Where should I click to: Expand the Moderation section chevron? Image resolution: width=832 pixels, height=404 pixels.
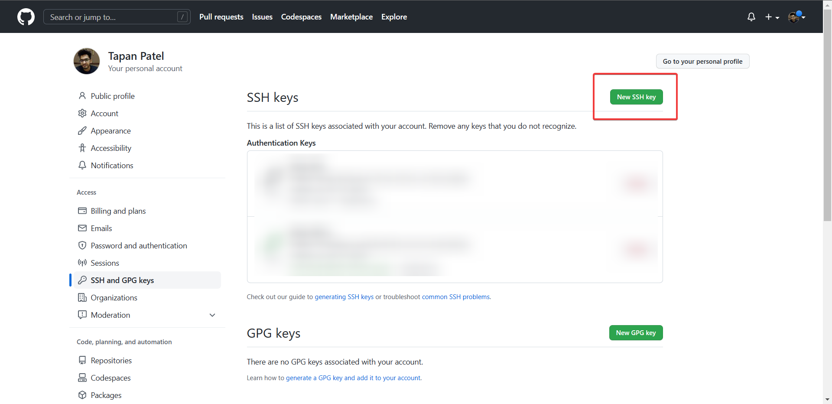(212, 315)
